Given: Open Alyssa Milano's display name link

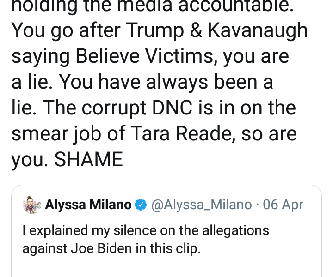Looking at the screenshot, I should [x=88, y=205].
